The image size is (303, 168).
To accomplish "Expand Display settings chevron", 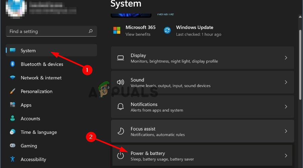I will pyautogui.click(x=286, y=58).
